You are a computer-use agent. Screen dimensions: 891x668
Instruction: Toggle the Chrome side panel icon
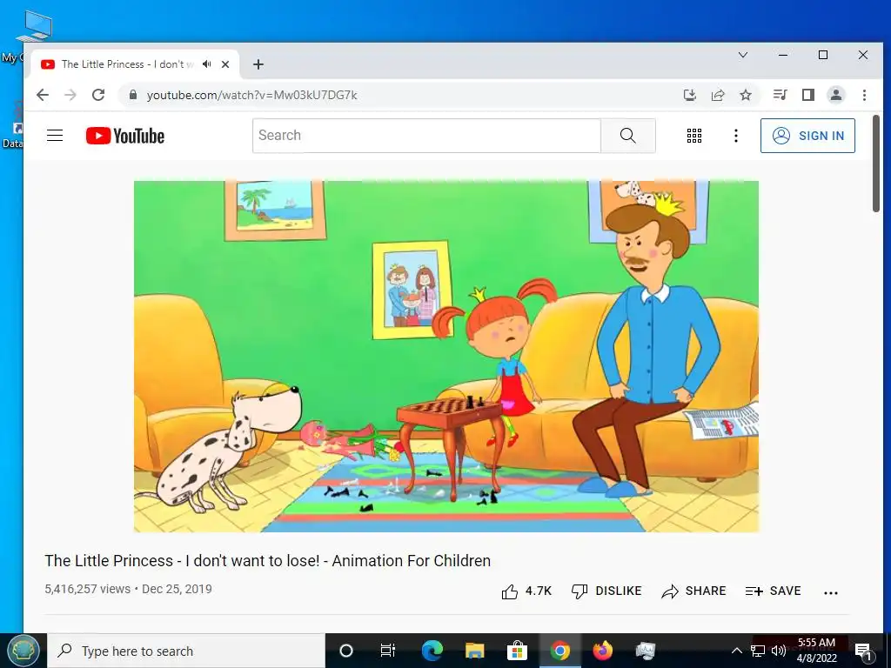pyautogui.click(x=808, y=95)
